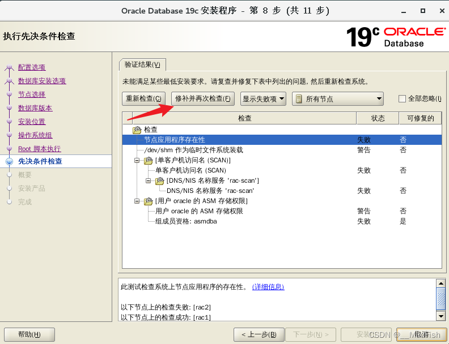
Task: Collapse the [用户 oracle 的 ASM 存储权限] node
Action: tap(137, 201)
